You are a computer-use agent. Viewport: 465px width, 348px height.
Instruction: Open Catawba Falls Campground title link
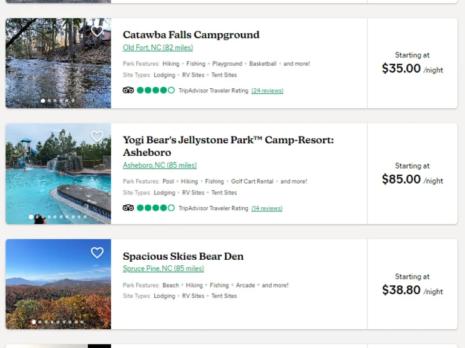[x=191, y=35]
